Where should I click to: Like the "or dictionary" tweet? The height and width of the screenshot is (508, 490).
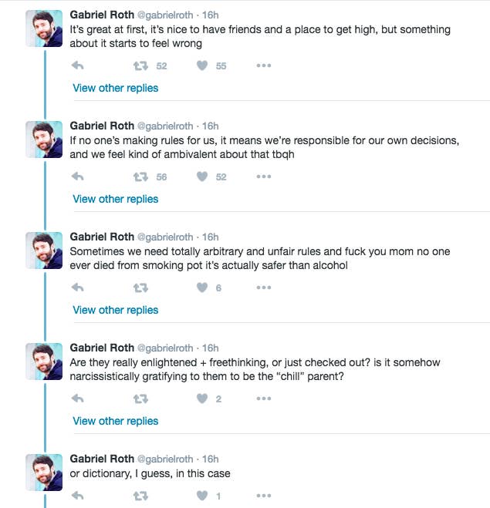click(202, 496)
